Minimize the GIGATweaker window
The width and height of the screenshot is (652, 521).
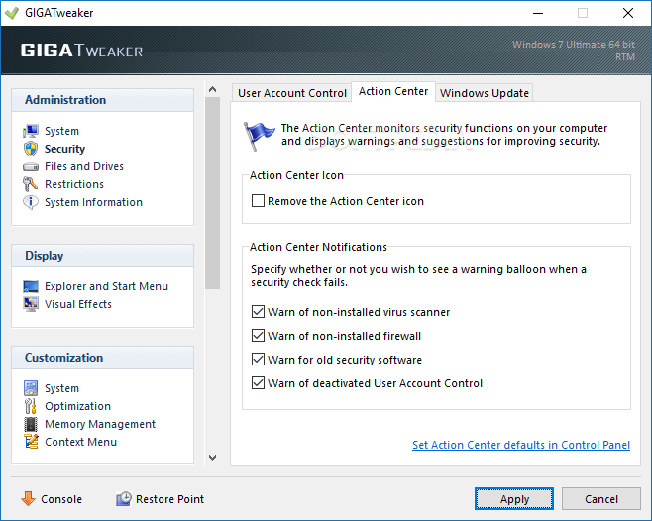[538, 13]
